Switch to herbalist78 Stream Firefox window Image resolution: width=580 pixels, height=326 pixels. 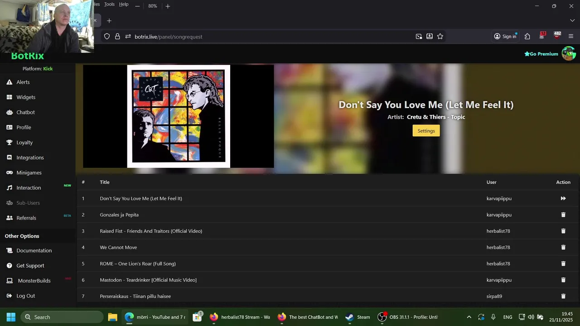(x=240, y=317)
